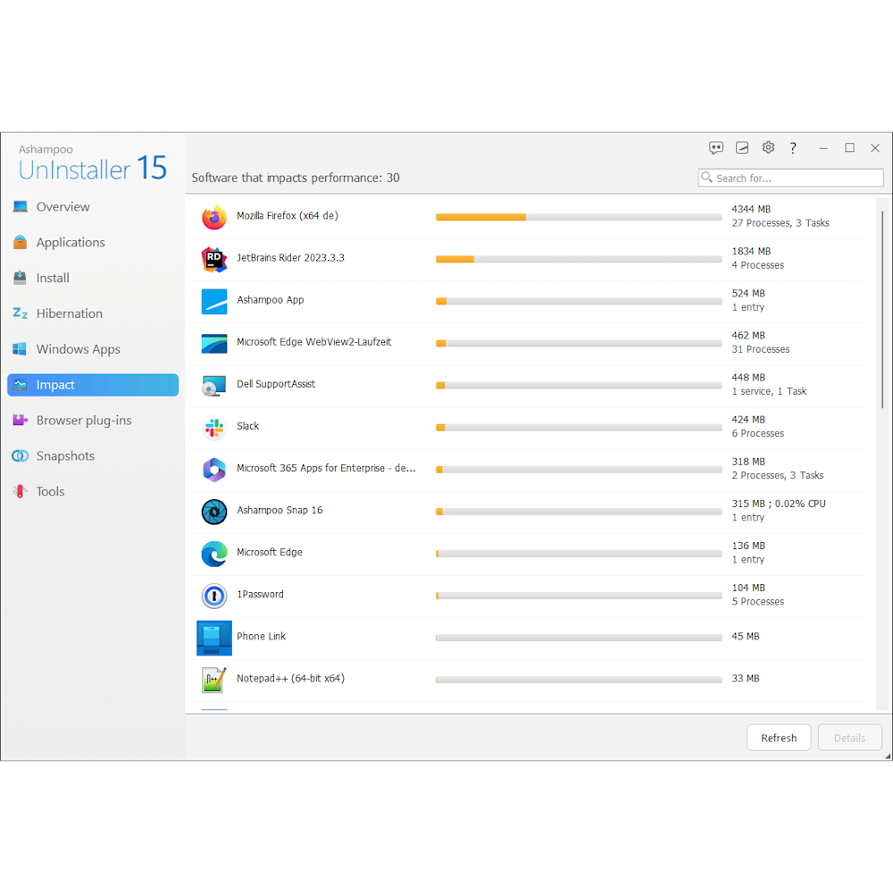Click the "1834 MB" value
The height and width of the screenshot is (893, 893).
pyautogui.click(x=751, y=251)
